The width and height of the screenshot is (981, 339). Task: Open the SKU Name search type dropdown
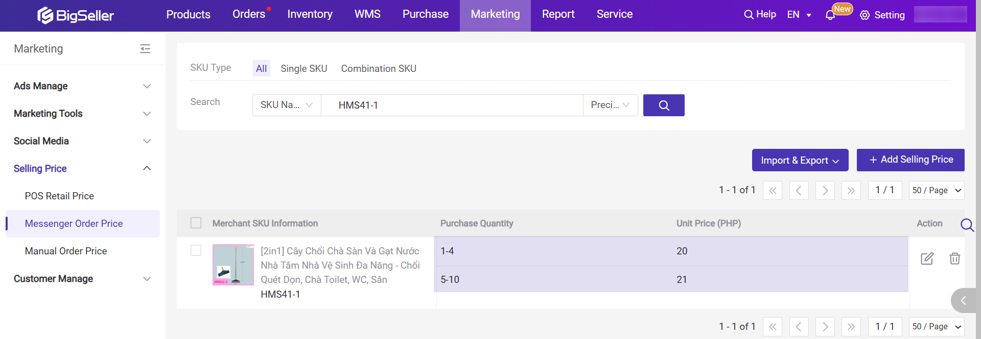[x=286, y=105]
